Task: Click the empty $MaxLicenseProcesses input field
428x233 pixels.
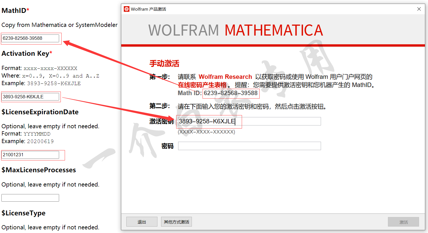Action: (x=30, y=198)
